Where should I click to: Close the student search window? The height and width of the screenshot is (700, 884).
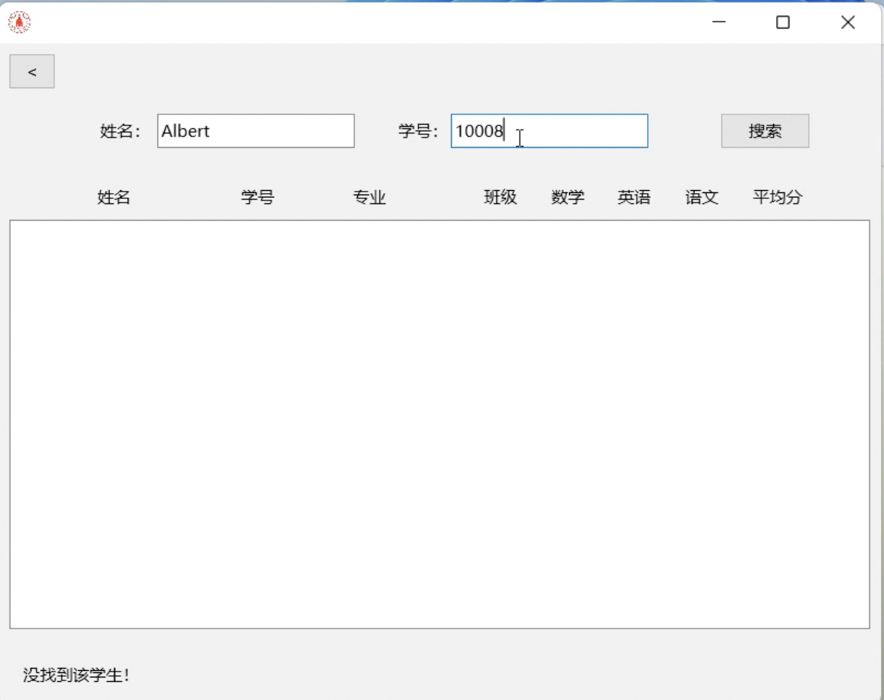tap(848, 23)
